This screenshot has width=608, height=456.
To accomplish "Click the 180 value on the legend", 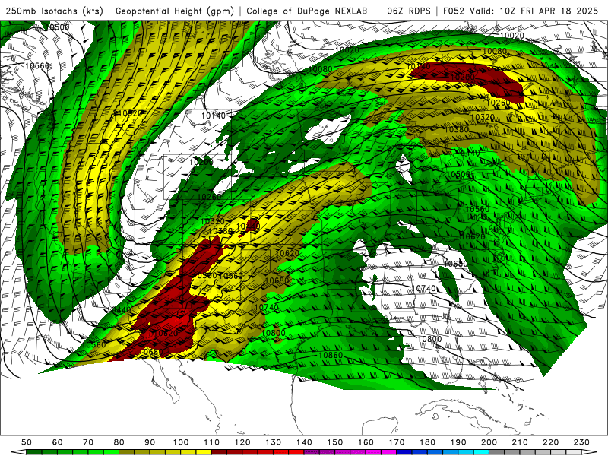I will pos(427,442).
